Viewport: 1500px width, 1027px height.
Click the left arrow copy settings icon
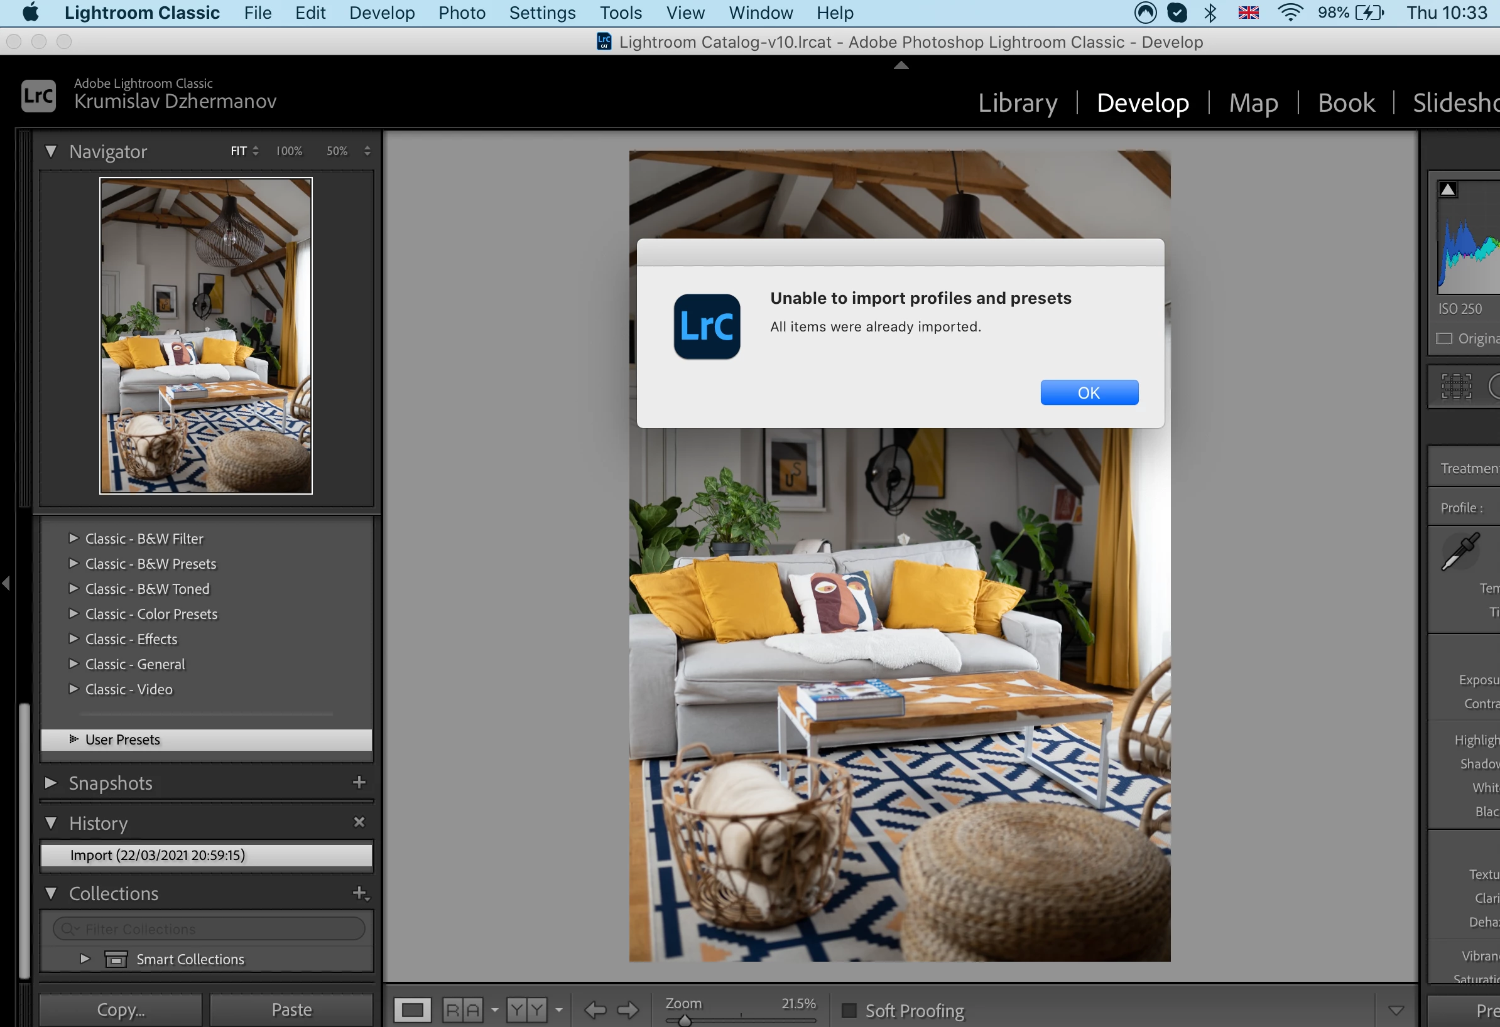pos(594,1009)
